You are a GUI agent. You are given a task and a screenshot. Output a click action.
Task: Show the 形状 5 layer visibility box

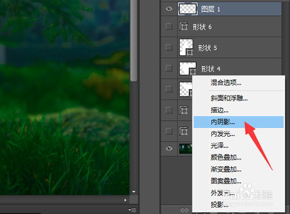169,47
